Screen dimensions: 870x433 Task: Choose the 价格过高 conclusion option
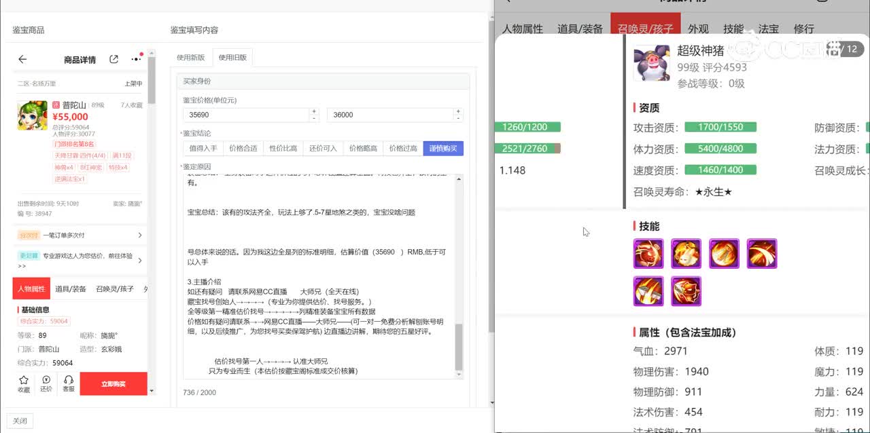403,149
